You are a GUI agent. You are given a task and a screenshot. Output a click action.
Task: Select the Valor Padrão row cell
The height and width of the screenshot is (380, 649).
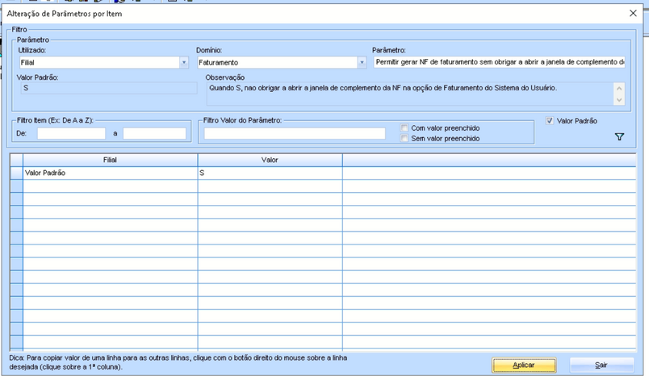(x=110, y=173)
